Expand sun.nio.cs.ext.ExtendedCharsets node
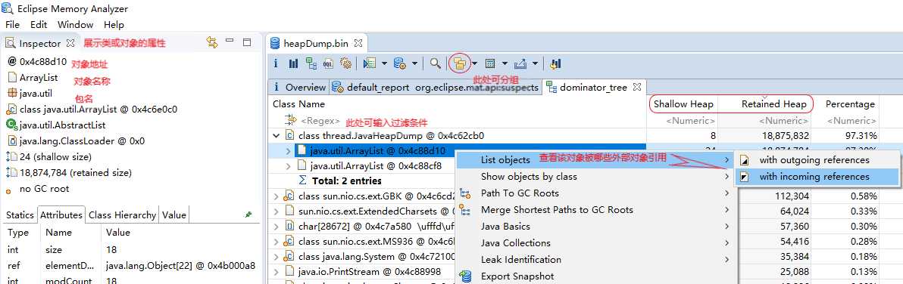This screenshot has width=903, height=284. pyautogui.click(x=277, y=211)
